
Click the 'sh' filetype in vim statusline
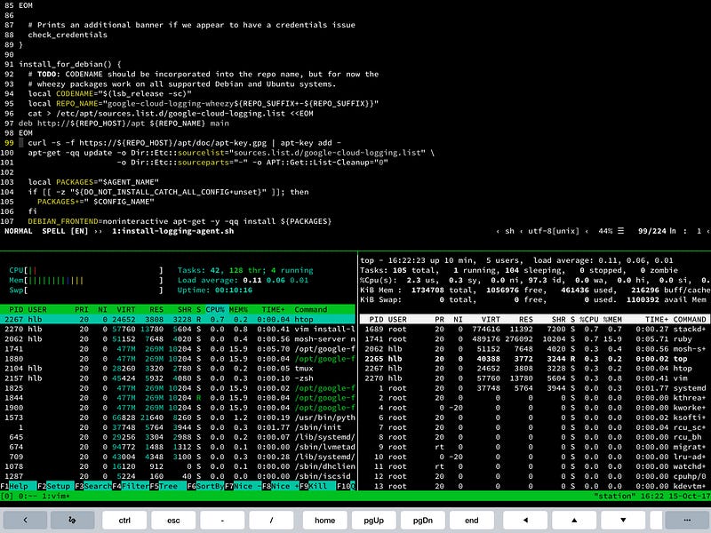pyautogui.click(x=509, y=231)
